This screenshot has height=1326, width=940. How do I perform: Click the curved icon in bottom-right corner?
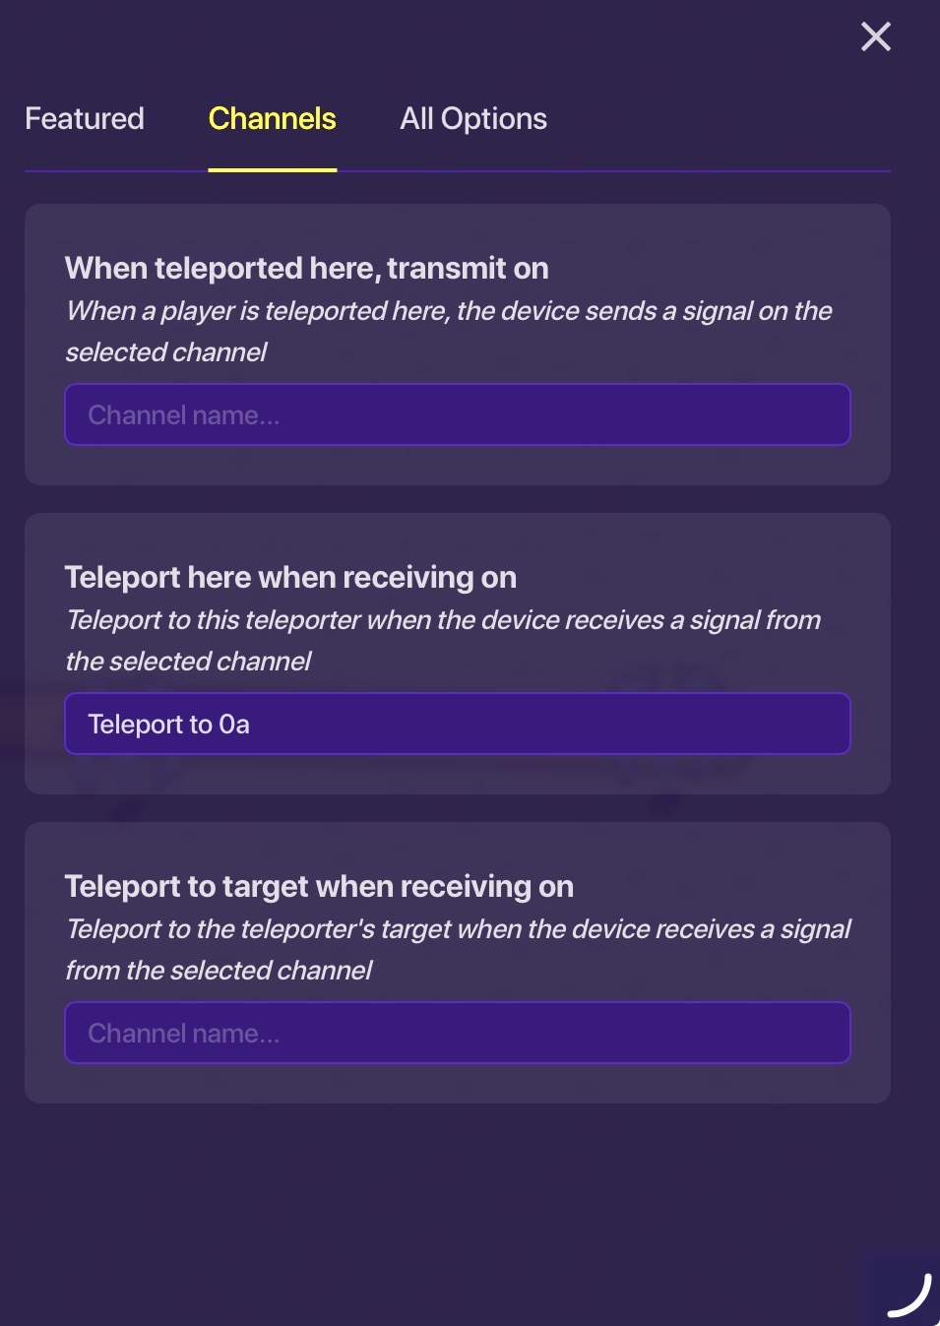coord(909,1294)
